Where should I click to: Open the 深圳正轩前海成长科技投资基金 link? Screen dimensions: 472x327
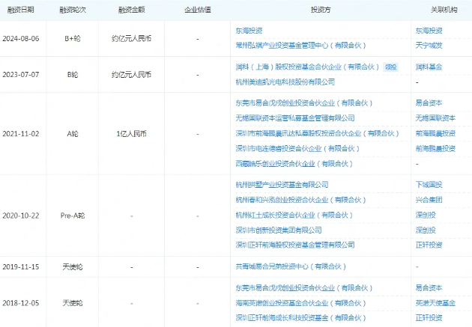(x=300, y=318)
